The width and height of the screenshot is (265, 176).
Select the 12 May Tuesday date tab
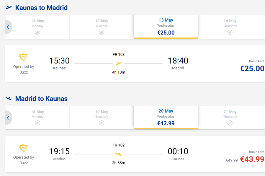coord(102,27)
